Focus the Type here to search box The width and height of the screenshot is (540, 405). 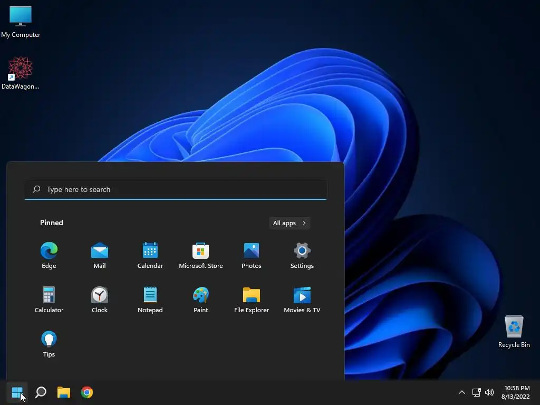[176, 189]
